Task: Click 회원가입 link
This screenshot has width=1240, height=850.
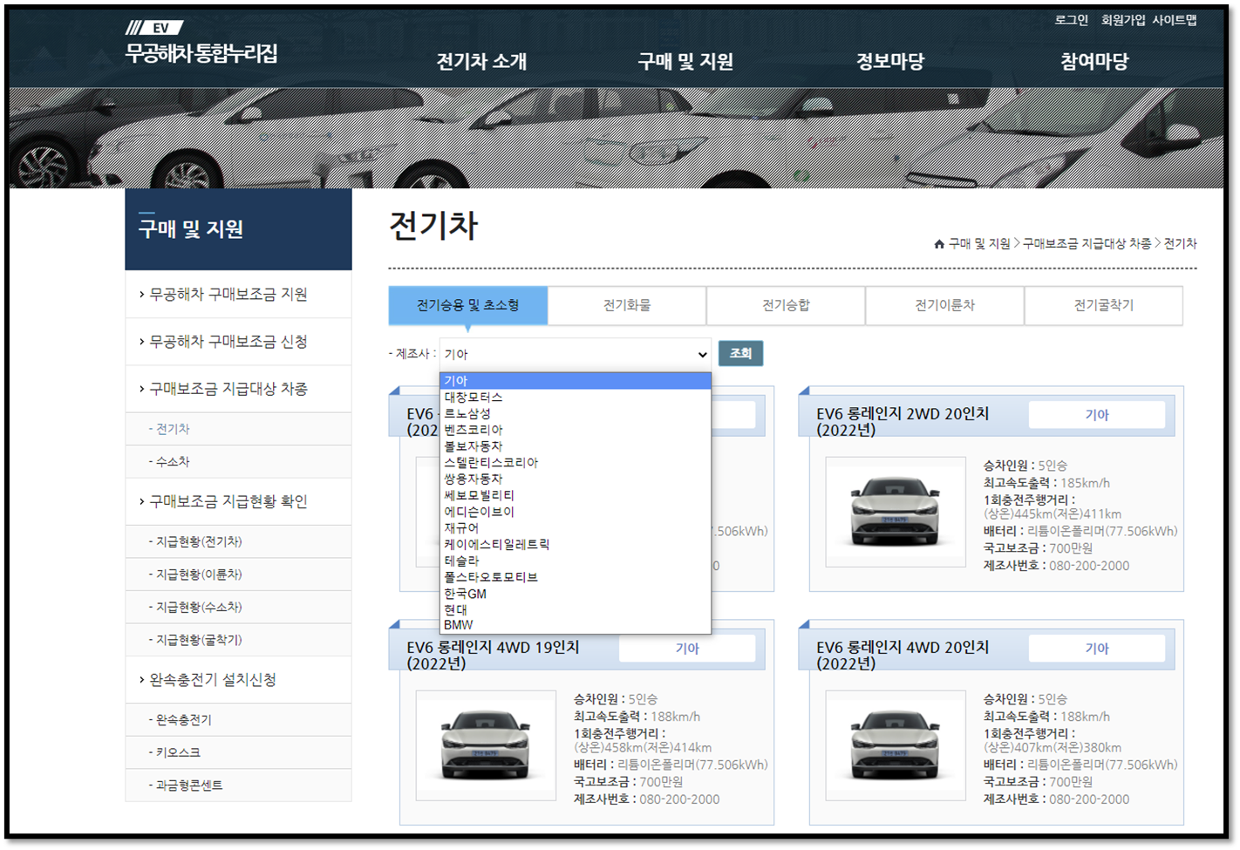Action: coord(1123,20)
